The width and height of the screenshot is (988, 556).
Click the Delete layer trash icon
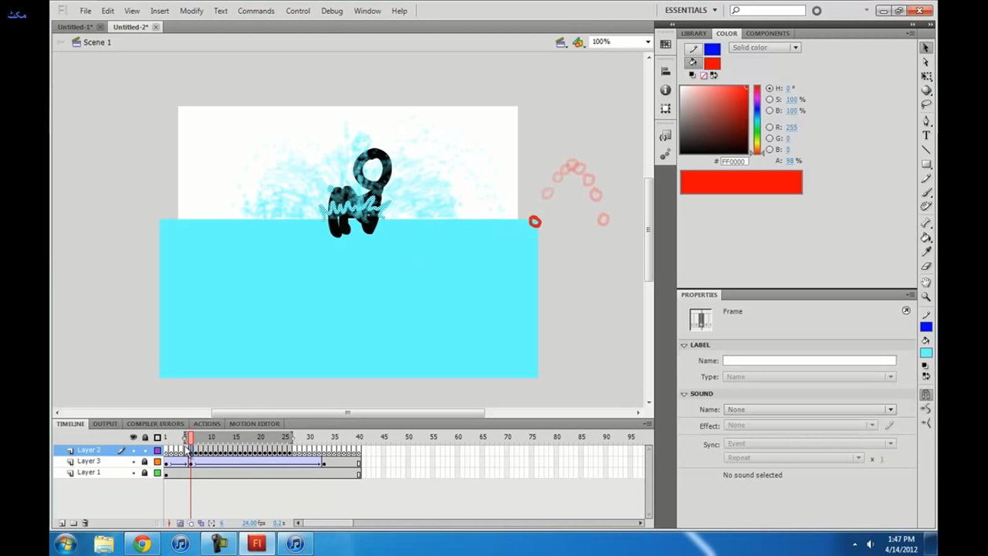(85, 523)
